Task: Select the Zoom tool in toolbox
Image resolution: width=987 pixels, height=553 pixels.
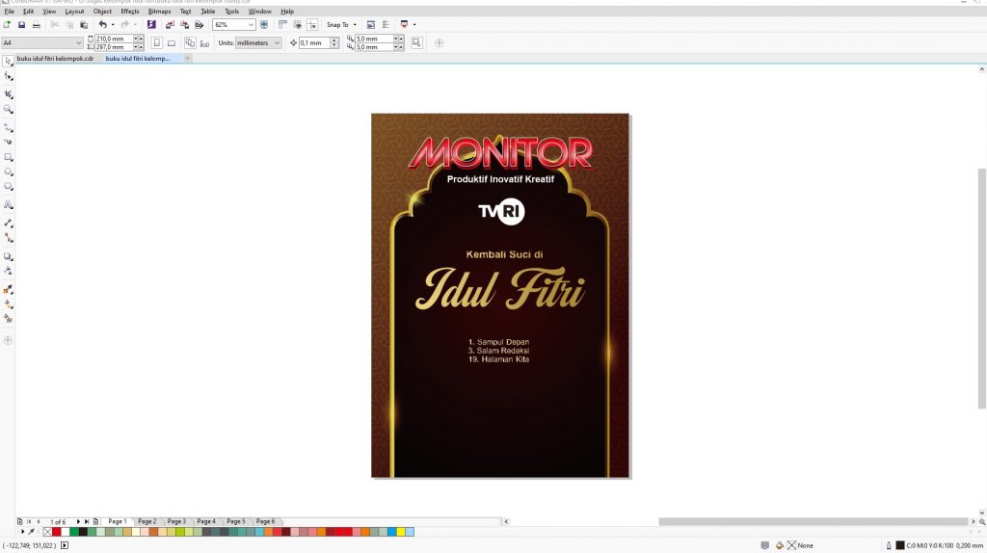Action: coord(8,109)
